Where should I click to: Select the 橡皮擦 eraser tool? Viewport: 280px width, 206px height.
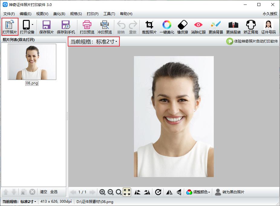coord(183,27)
